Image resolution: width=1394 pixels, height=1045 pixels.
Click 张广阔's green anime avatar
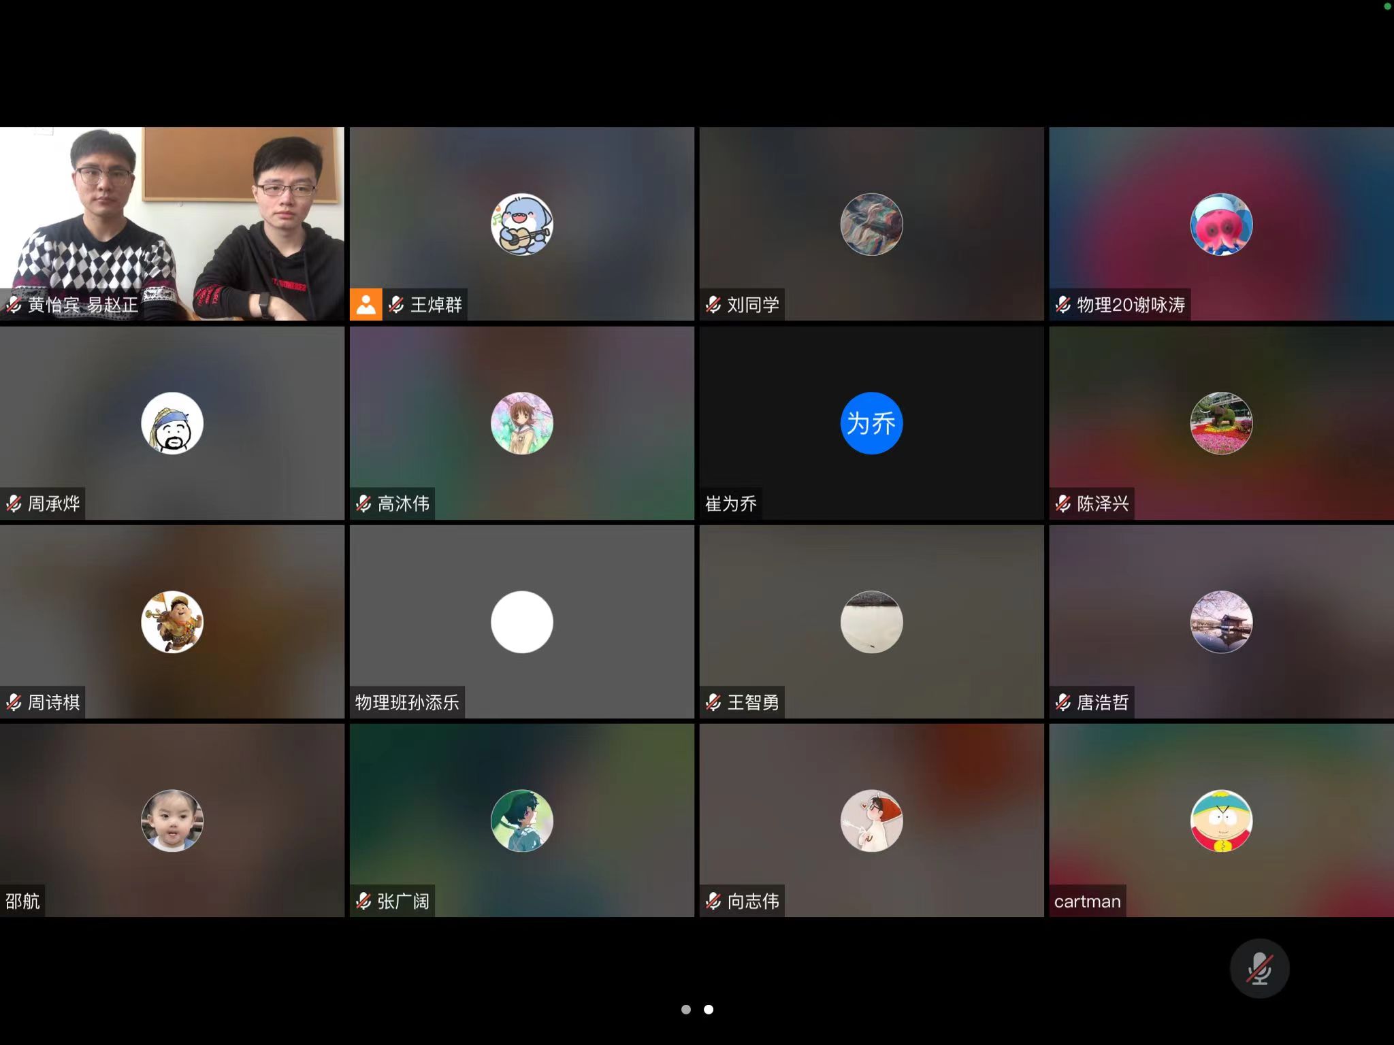[x=522, y=820]
